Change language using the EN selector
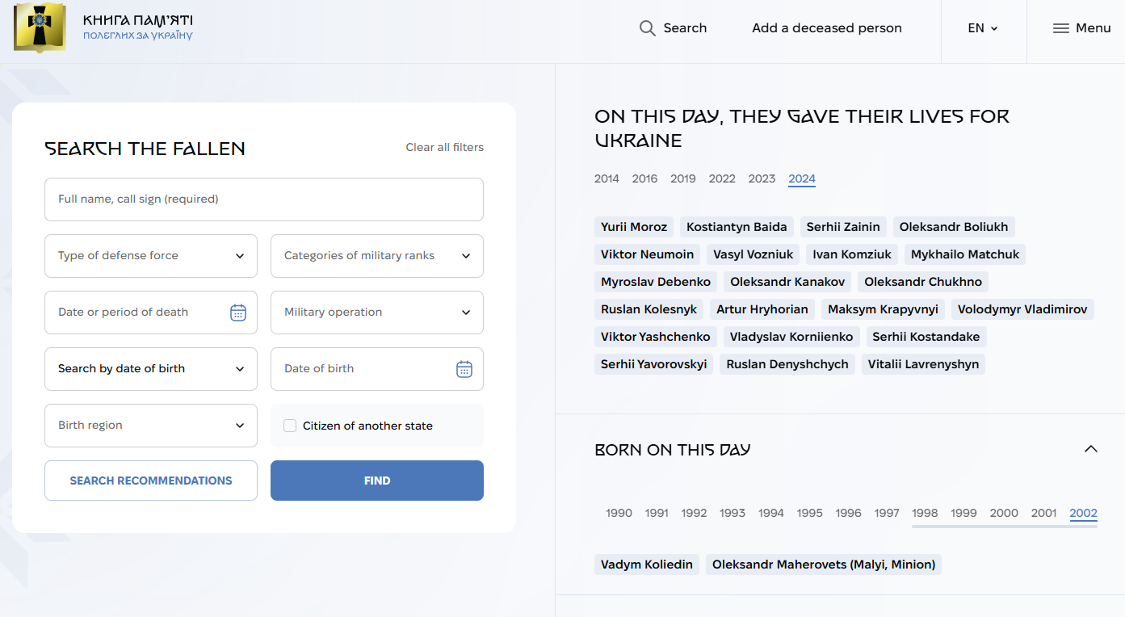 [983, 28]
